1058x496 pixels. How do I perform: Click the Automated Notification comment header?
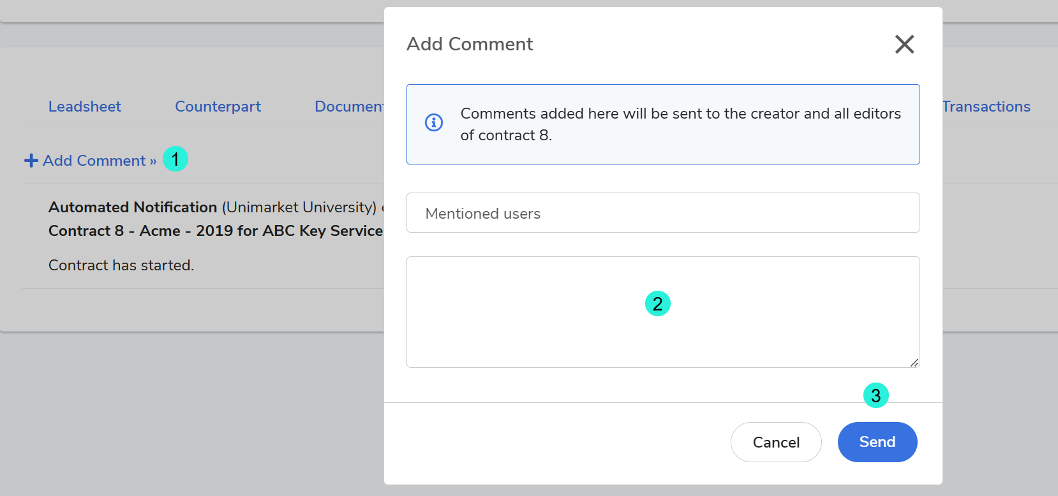(x=133, y=207)
